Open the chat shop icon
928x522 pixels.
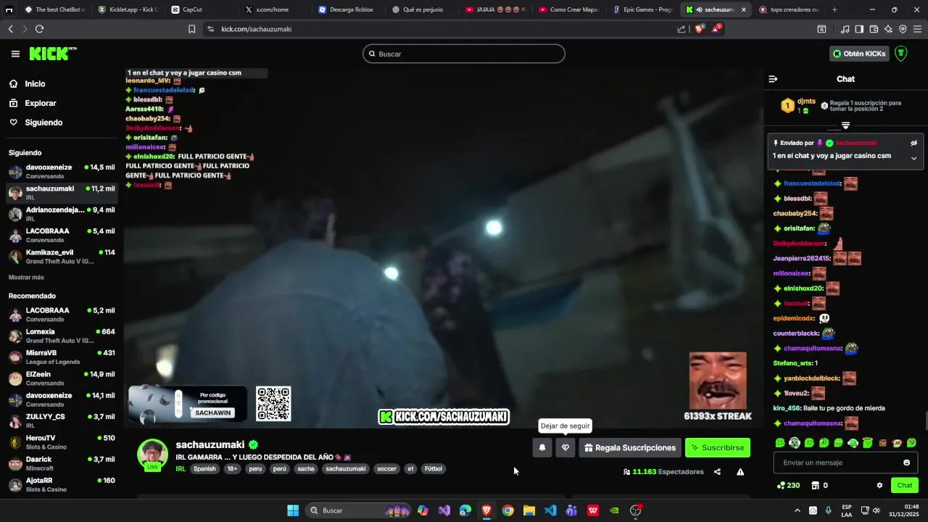[819, 486]
